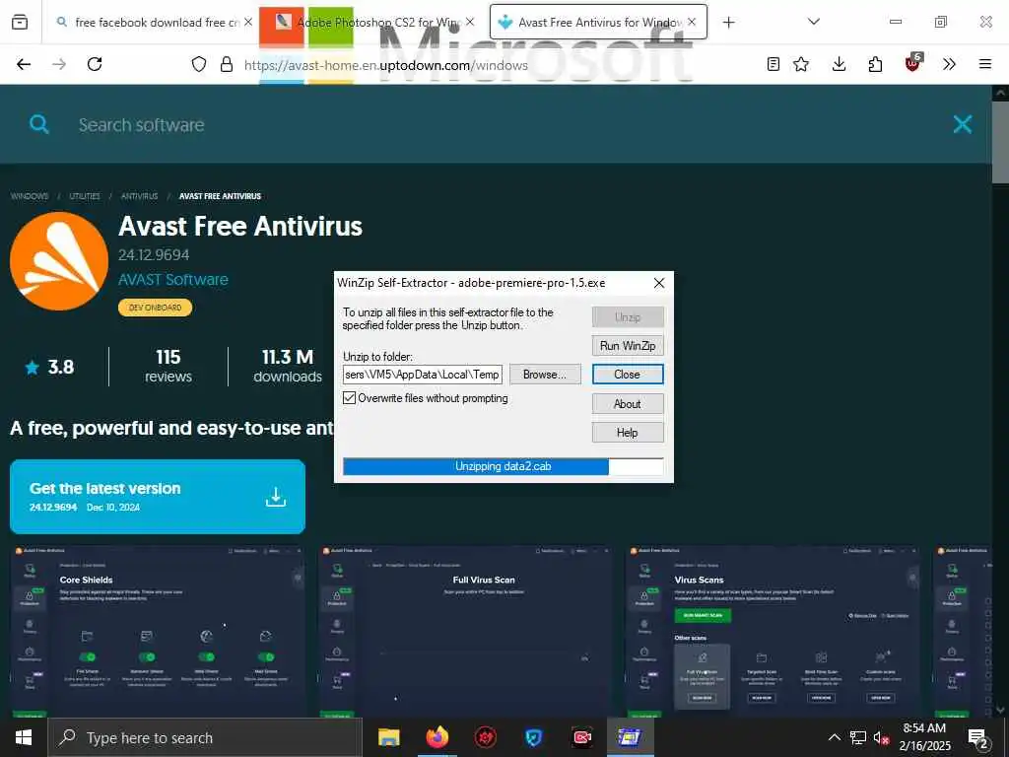The height and width of the screenshot is (757, 1009).
Task: Click the Avast orange logo
Action: (59, 261)
